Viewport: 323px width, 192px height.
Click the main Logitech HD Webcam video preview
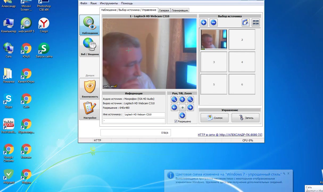coord(150,54)
